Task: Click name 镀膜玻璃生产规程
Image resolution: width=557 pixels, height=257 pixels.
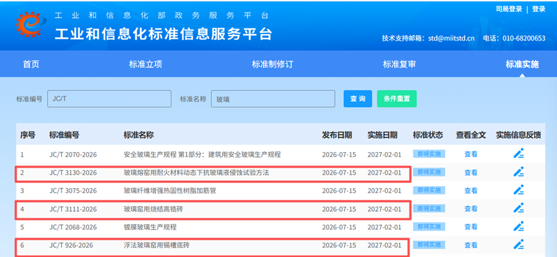Action: pyautogui.click(x=150, y=227)
